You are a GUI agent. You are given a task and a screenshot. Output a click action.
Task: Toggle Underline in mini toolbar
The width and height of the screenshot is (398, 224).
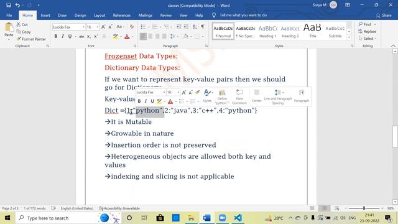[152, 101]
